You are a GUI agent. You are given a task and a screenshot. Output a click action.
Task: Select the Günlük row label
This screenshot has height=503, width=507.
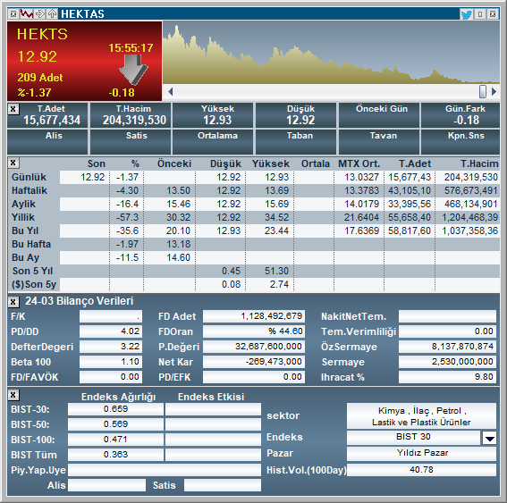click(29, 178)
